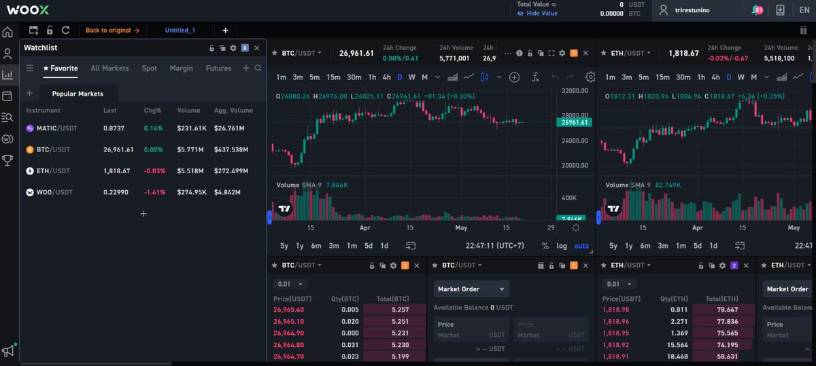Click the TradingView logo on BTC chart

tap(285, 209)
